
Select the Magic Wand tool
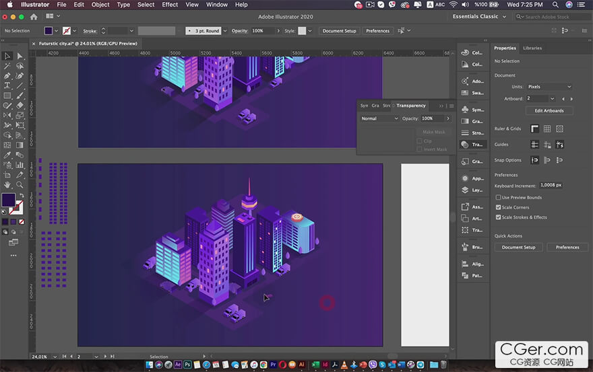click(7, 66)
